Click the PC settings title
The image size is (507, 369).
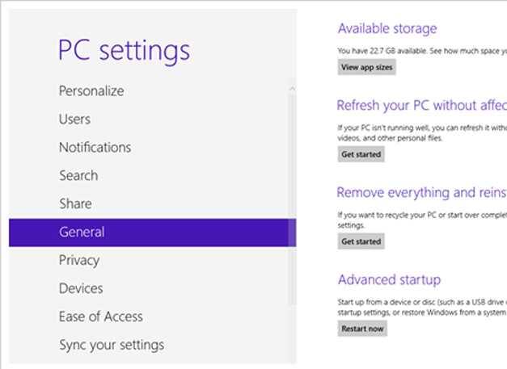(x=124, y=50)
